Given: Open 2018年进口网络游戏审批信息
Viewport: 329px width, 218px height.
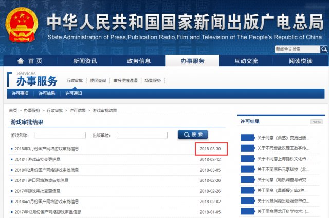Looking at the screenshot, I should point(41,180).
